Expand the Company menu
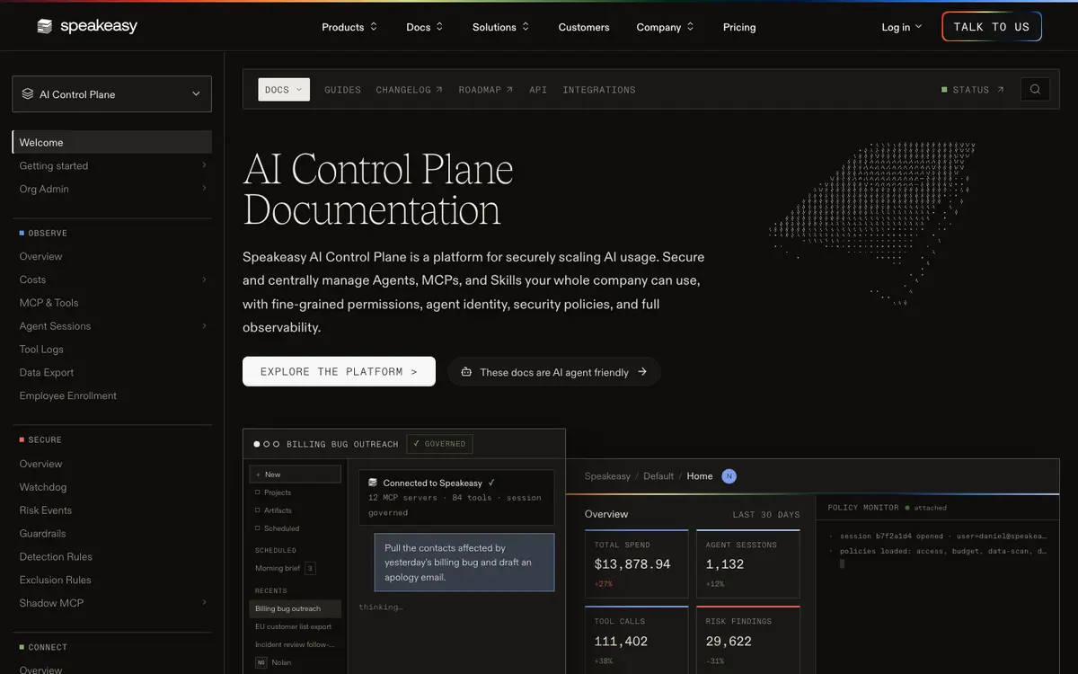Viewport: 1078px width, 674px height. pos(666,27)
